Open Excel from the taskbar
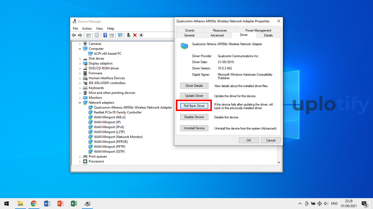 point(74,203)
